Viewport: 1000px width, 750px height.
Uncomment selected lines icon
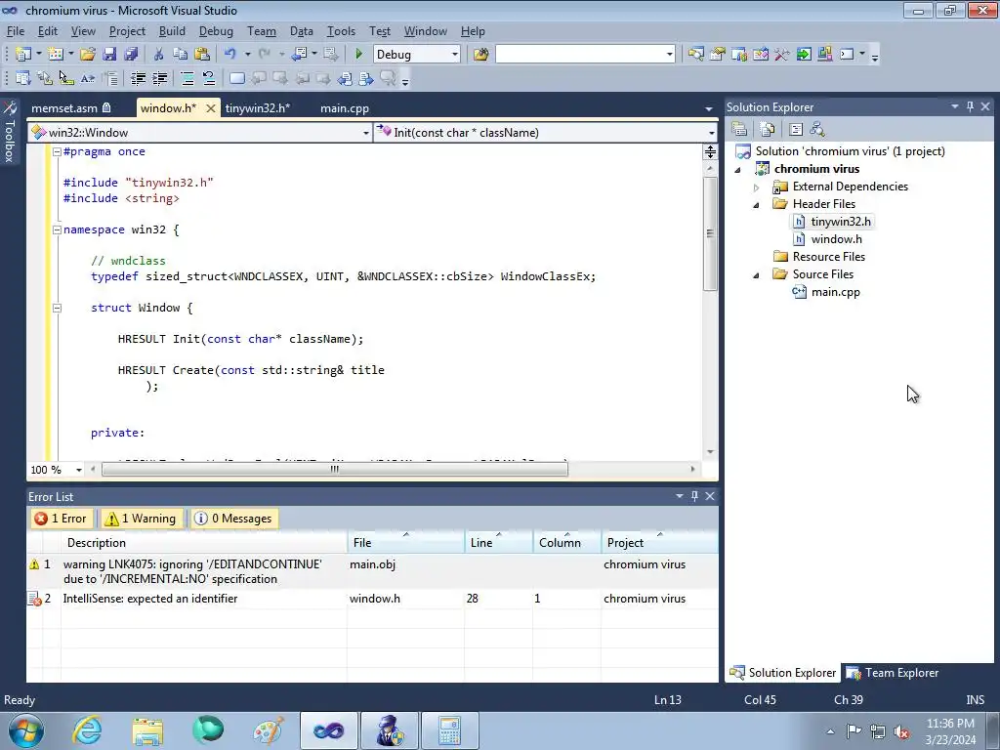click(209, 78)
